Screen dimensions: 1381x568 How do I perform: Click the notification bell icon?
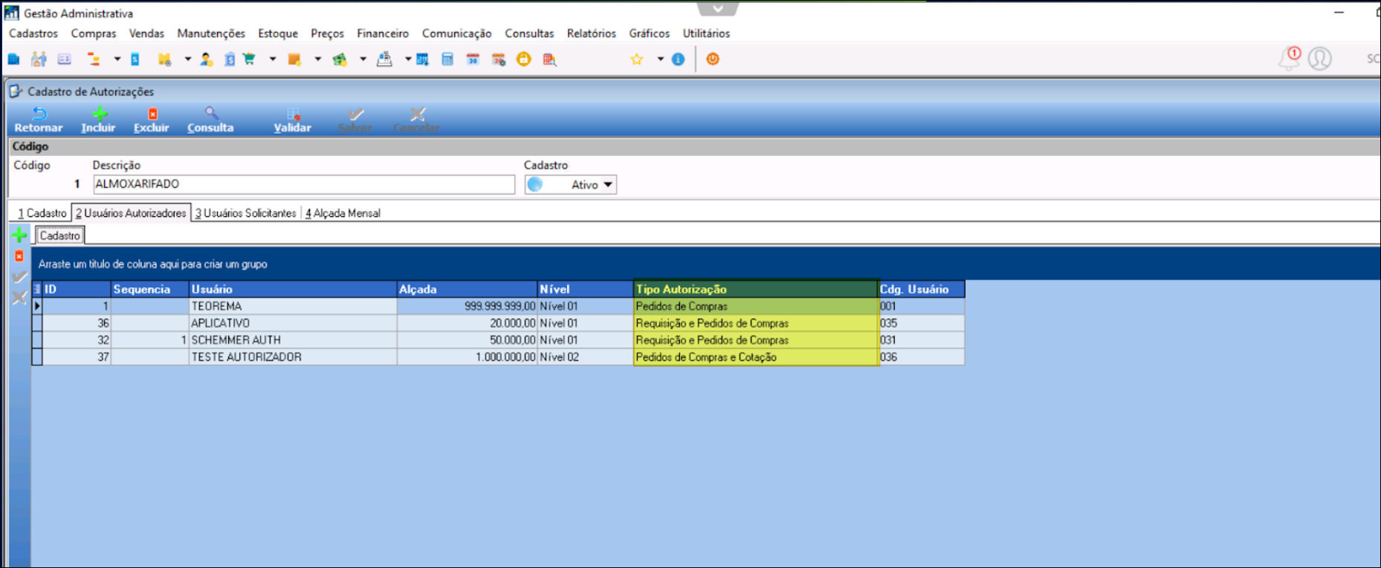tap(1290, 59)
